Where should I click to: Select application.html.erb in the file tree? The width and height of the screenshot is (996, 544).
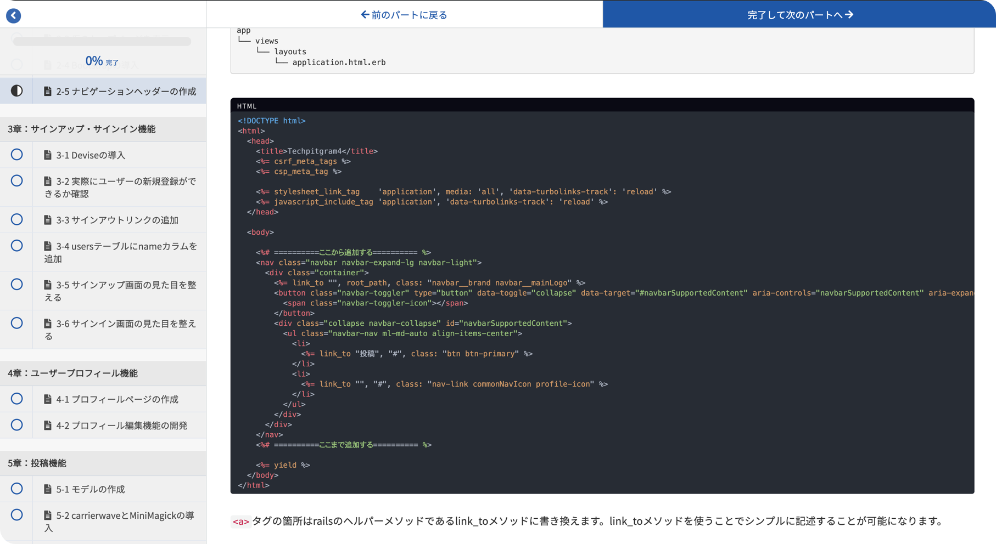pos(338,62)
